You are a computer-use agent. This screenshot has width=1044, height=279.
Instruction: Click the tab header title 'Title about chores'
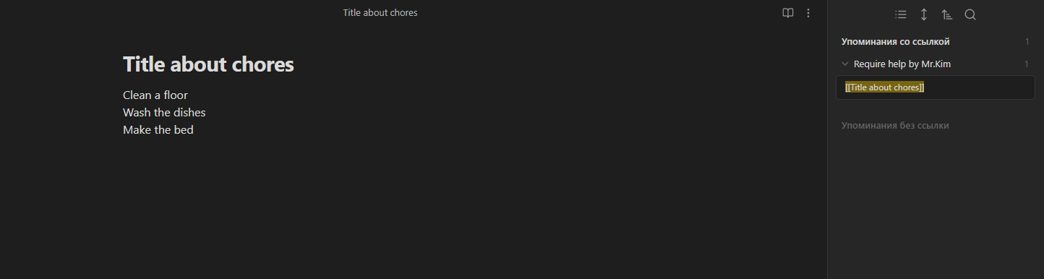[x=380, y=13]
